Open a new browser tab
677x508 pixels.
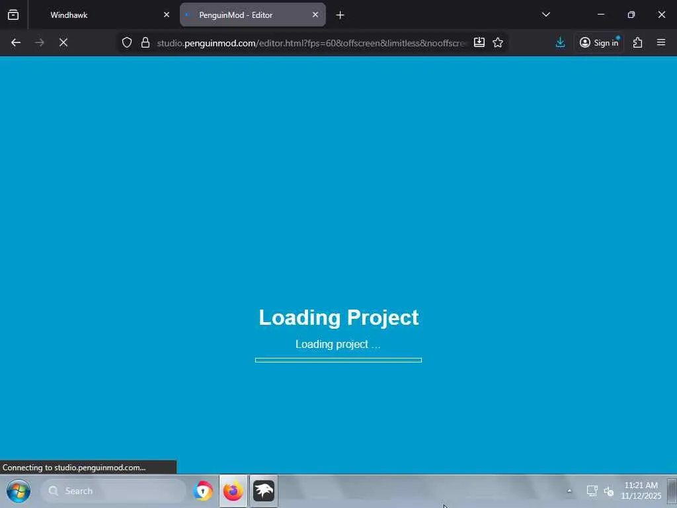(x=340, y=15)
